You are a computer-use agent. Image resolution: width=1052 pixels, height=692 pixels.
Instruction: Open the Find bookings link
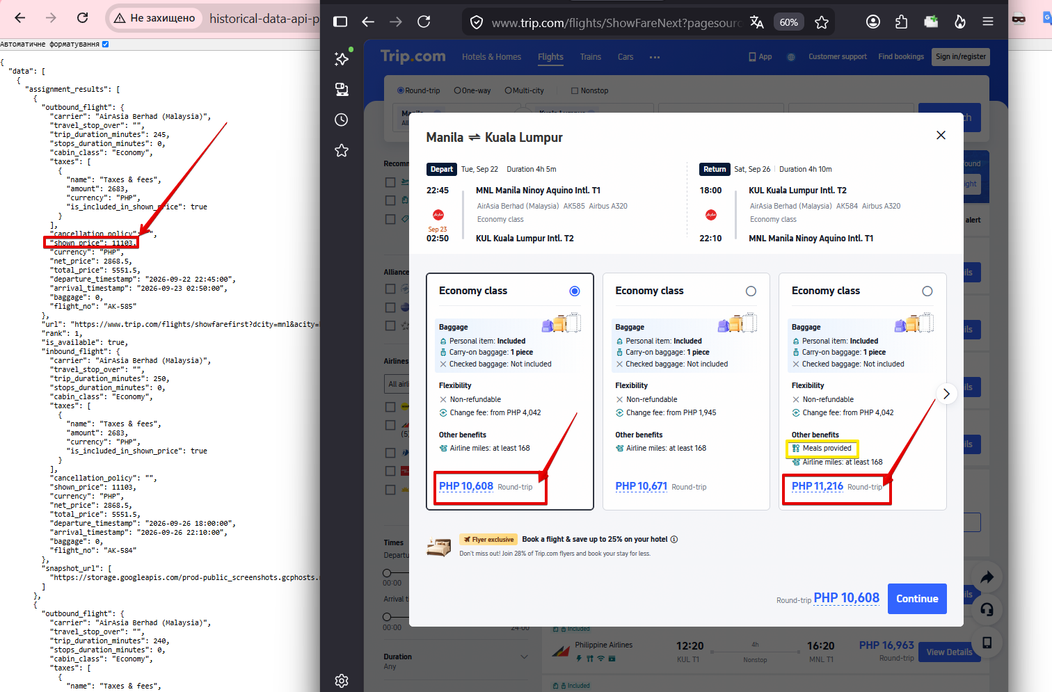(901, 57)
